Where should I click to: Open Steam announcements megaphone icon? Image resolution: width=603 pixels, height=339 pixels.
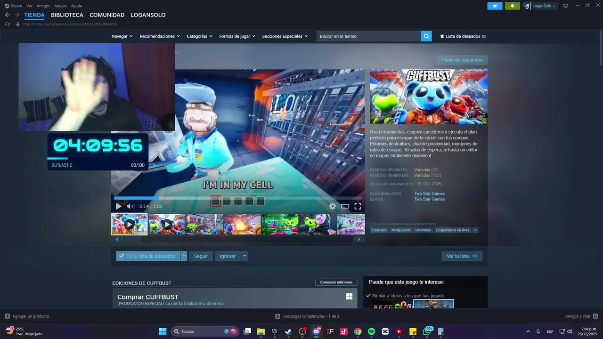[495, 6]
